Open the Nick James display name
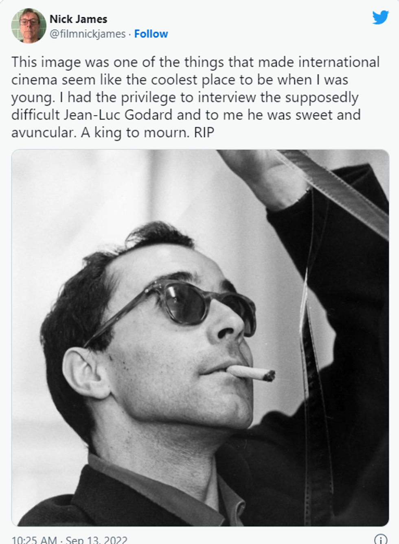The width and height of the screenshot is (399, 544). (x=79, y=19)
